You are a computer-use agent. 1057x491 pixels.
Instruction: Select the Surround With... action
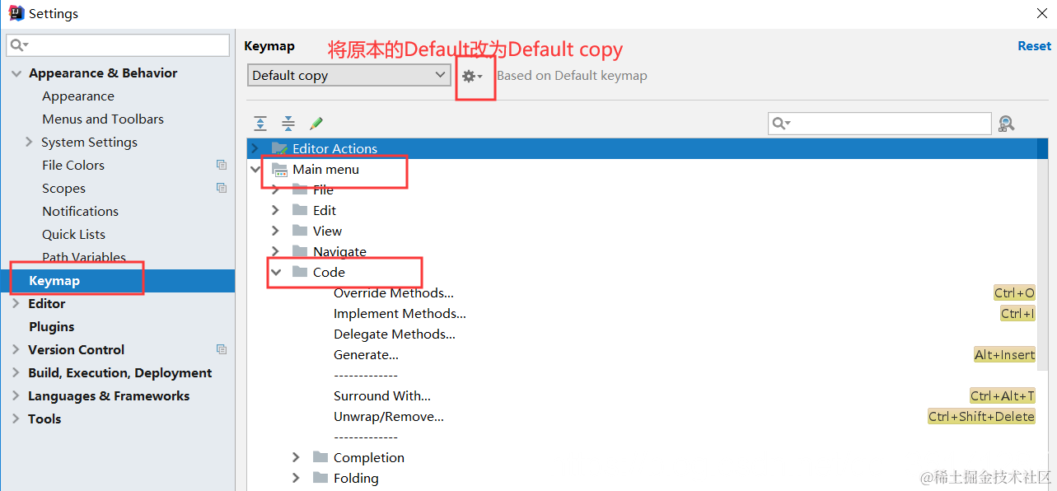click(x=381, y=395)
